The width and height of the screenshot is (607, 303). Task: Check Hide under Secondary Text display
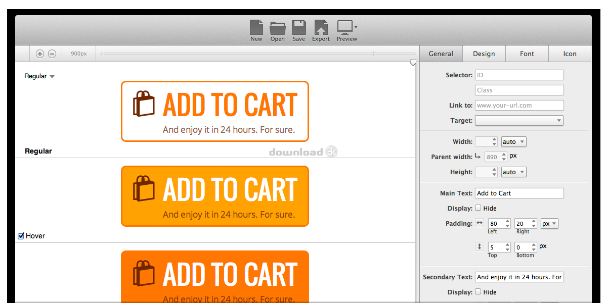point(479,291)
